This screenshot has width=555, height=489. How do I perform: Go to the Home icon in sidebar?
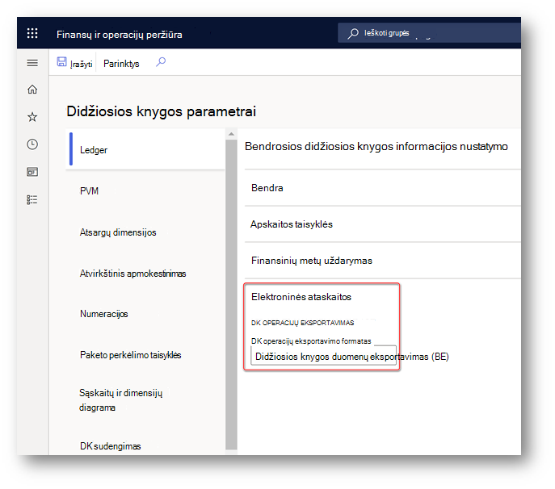(x=32, y=90)
